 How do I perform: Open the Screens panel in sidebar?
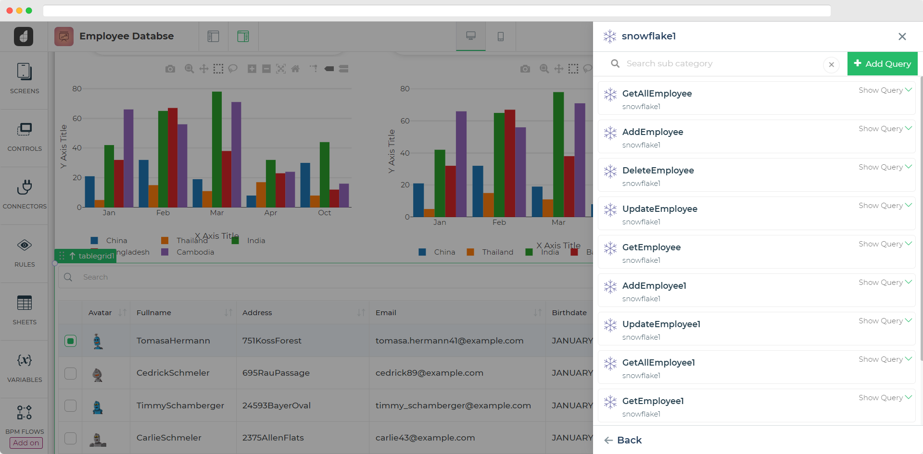click(25, 78)
